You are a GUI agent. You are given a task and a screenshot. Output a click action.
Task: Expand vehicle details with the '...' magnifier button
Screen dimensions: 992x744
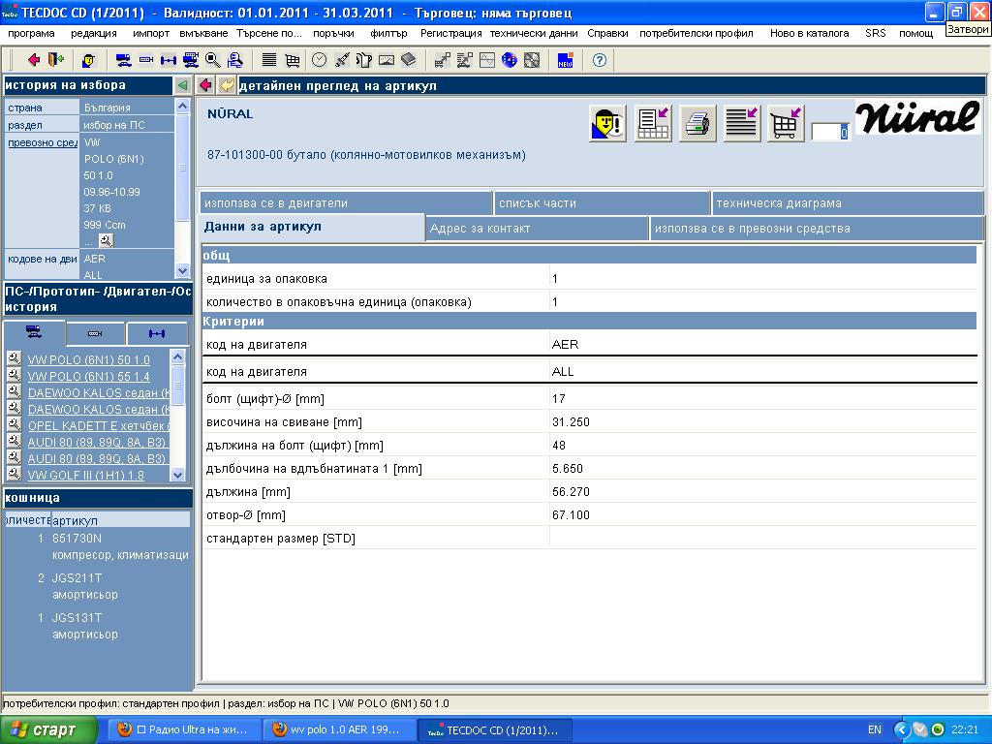(x=106, y=240)
